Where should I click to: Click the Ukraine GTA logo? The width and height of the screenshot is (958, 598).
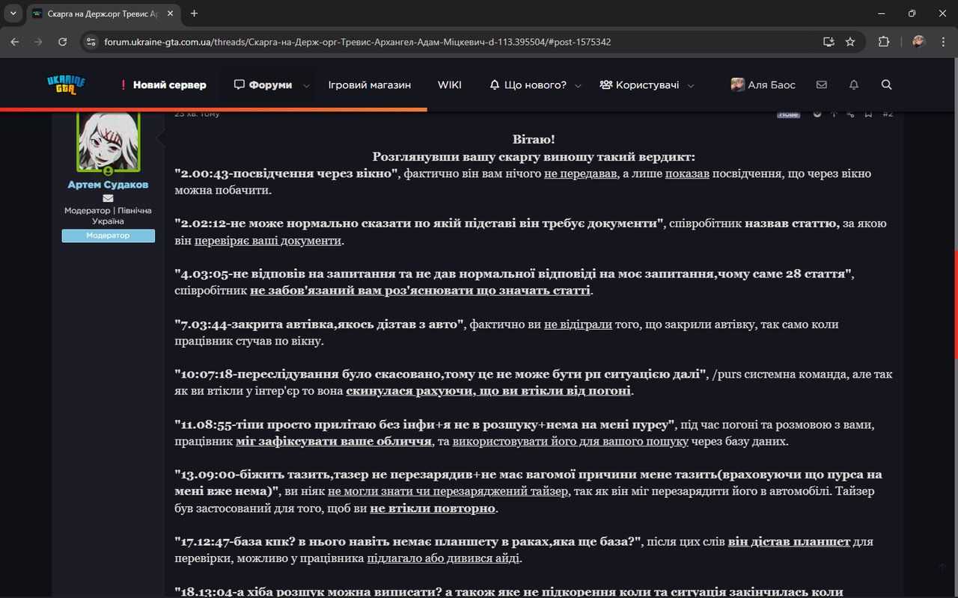[x=66, y=84]
